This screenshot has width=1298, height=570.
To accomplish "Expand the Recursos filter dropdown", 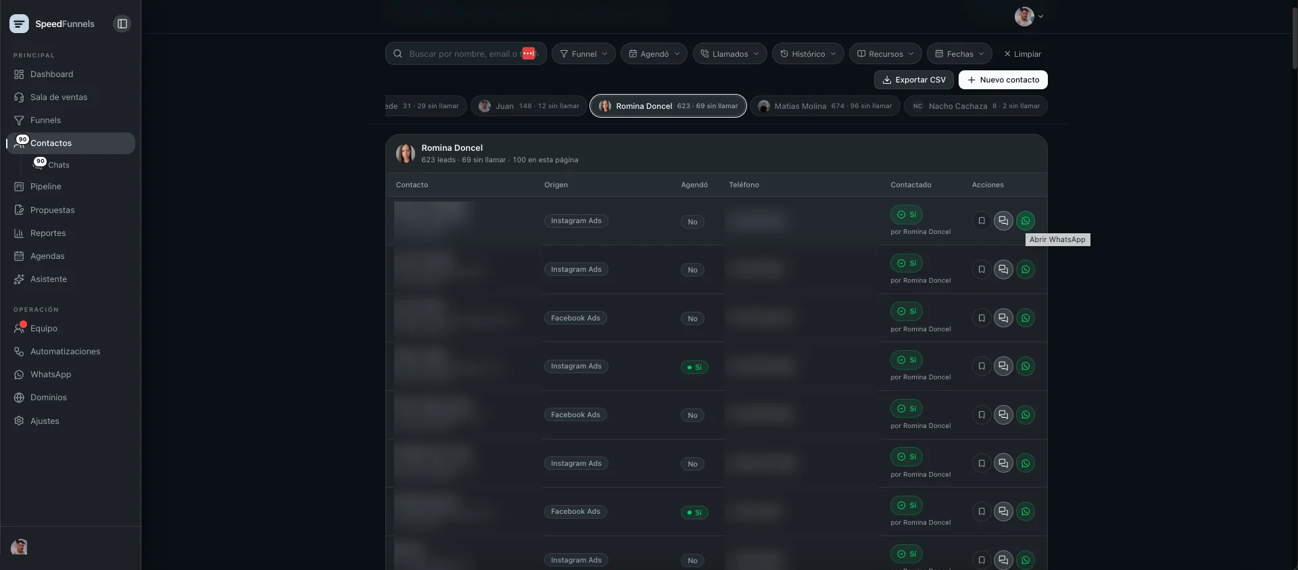I will point(886,54).
